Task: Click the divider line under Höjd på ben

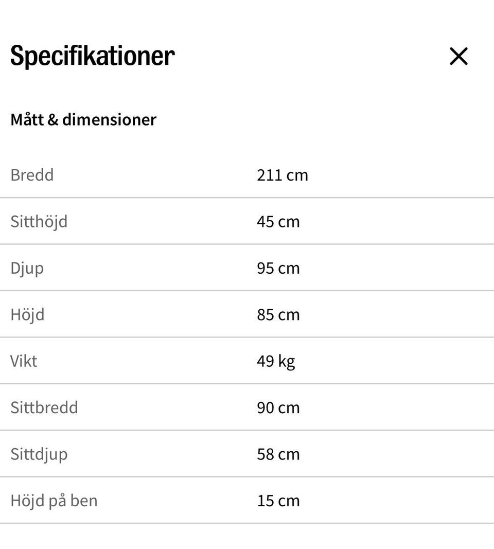Action: (247, 523)
